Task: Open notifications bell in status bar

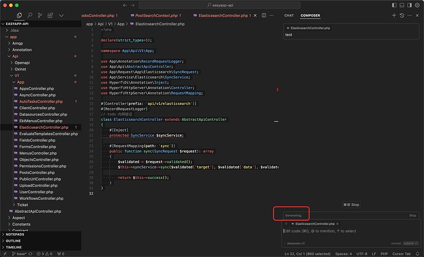Action: (417, 254)
